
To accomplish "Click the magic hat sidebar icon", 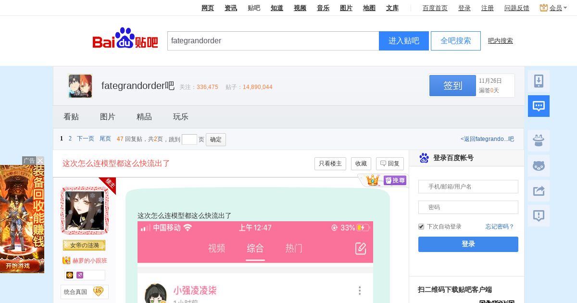I will pyautogui.click(x=539, y=141).
